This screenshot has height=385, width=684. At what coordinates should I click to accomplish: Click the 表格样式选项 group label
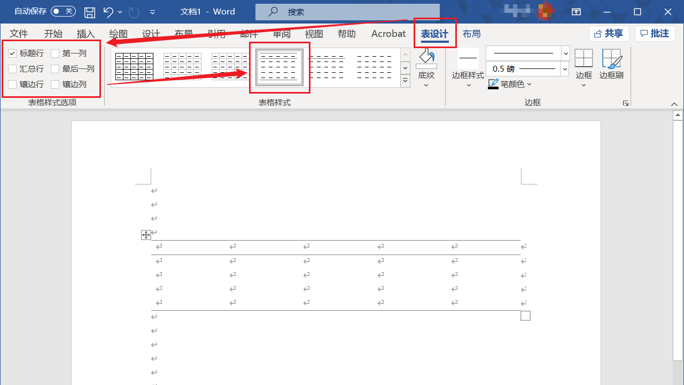tap(52, 103)
